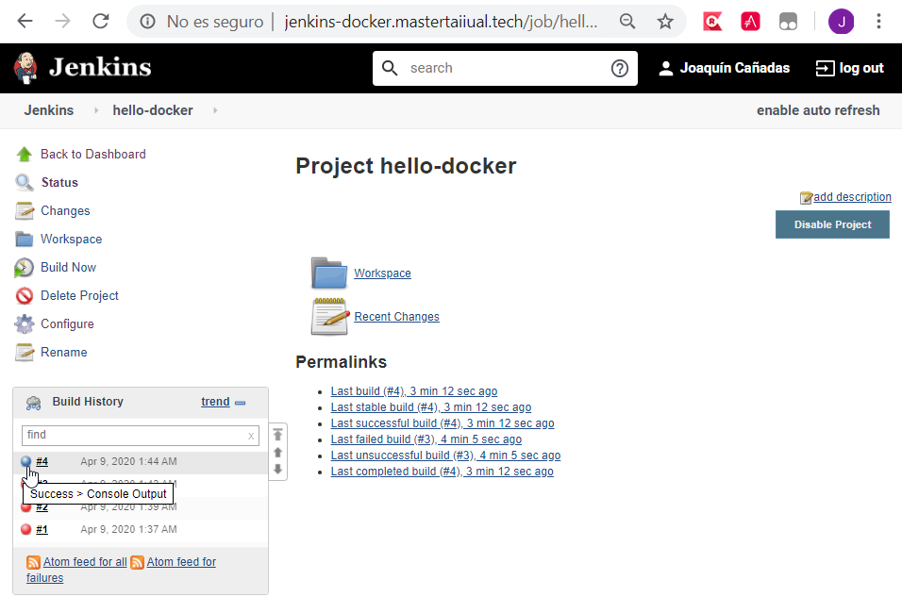Image resolution: width=902 pixels, height=613 pixels.
Task: Collapse the Build History trend widget
Action: (243, 401)
